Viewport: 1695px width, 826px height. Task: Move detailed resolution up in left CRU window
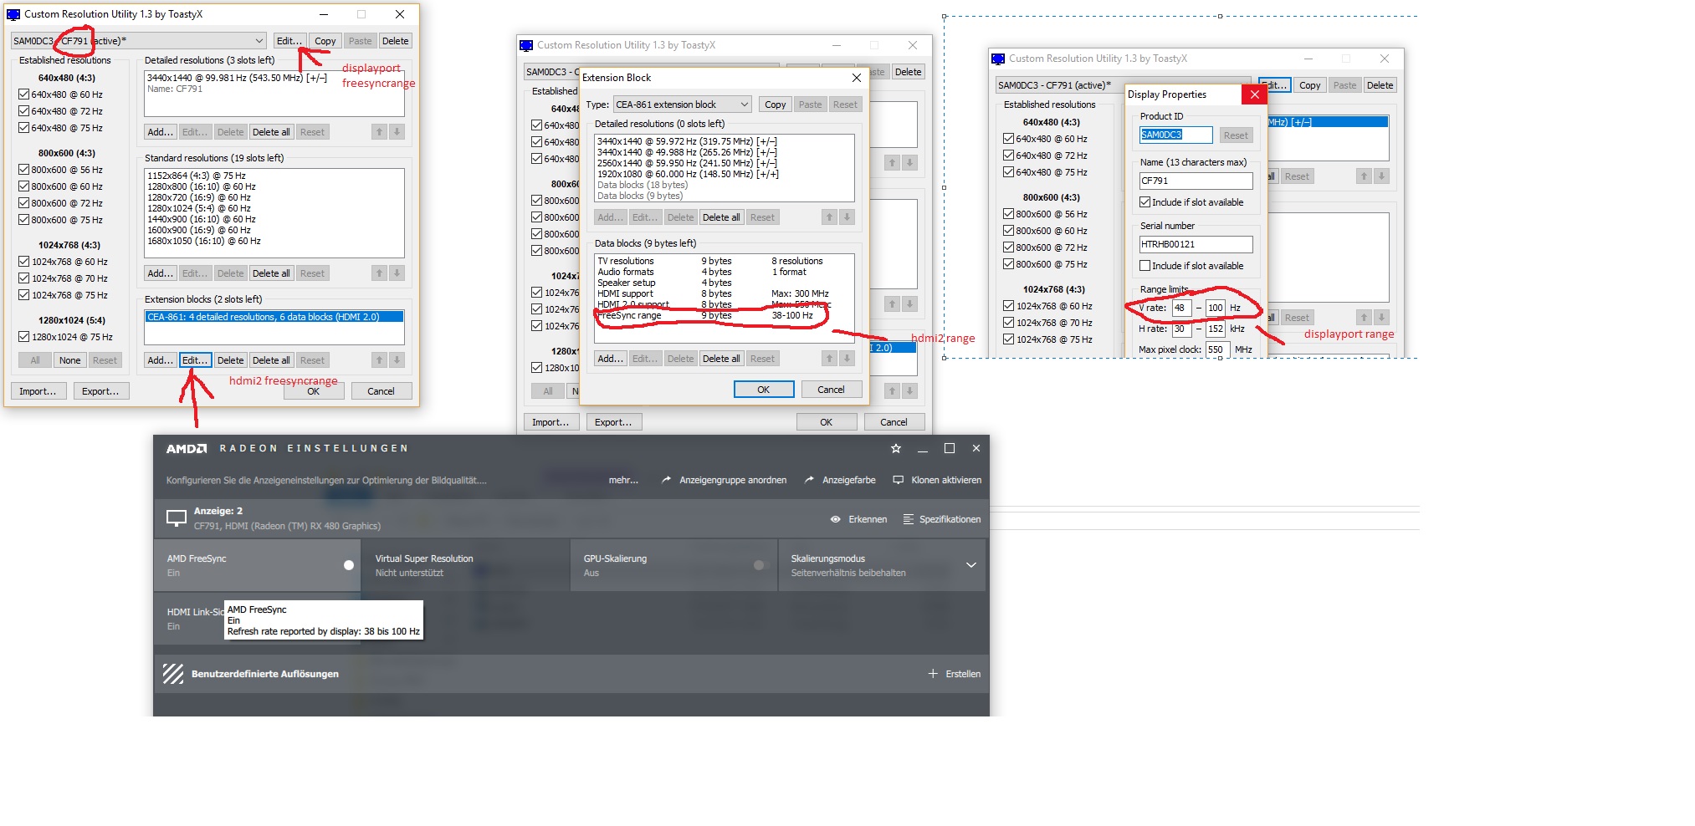click(x=379, y=132)
